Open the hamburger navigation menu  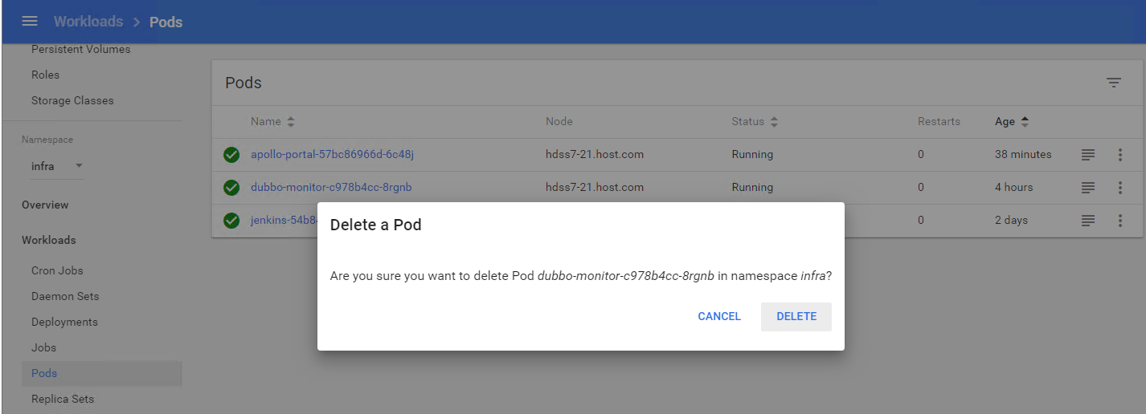click(30, 22)
